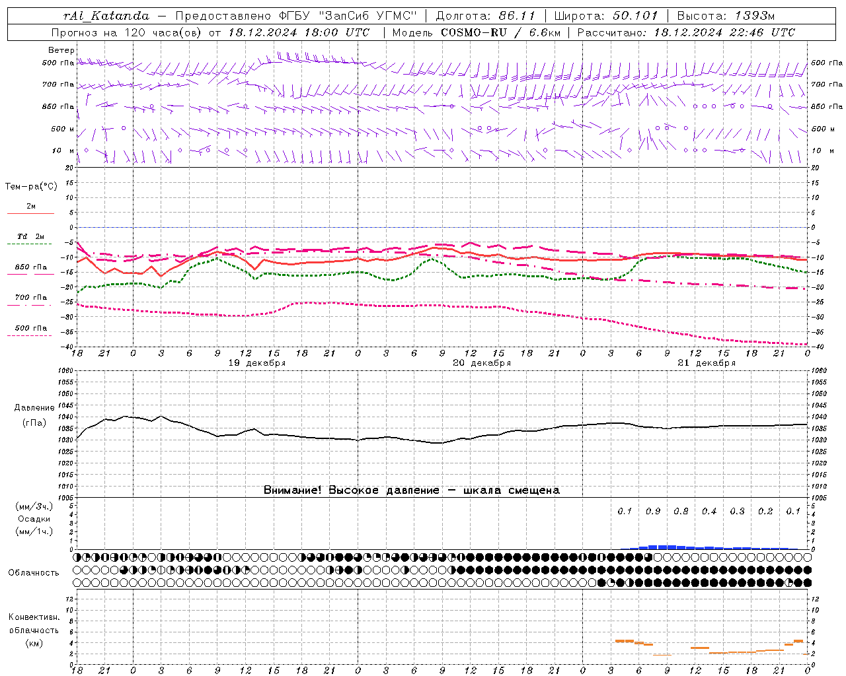Click the 21 декабря date label
The image size is (846, 676).
706,363
